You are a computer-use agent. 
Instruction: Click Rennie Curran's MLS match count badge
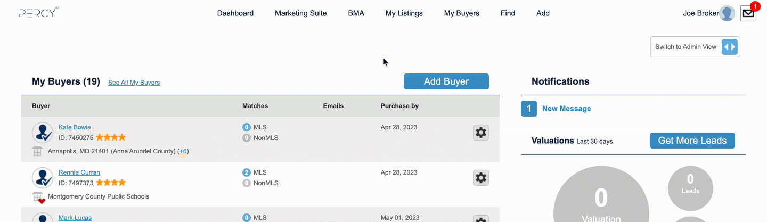point(247,172)
